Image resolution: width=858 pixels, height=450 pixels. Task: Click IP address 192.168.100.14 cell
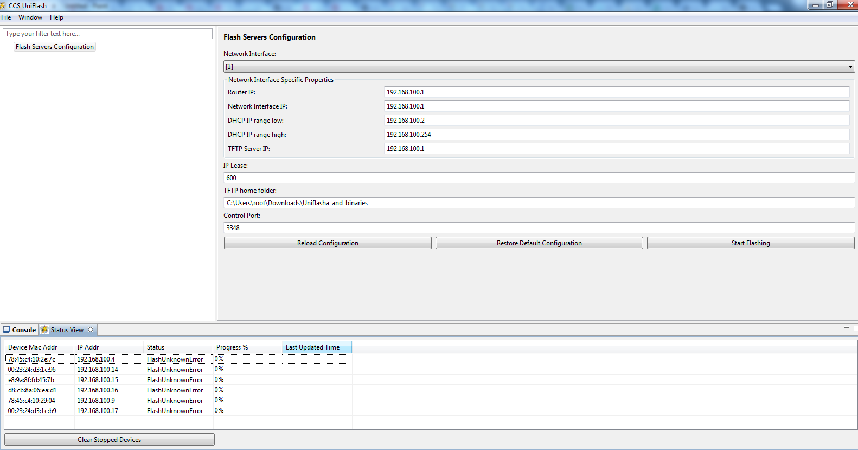point(98,370)
